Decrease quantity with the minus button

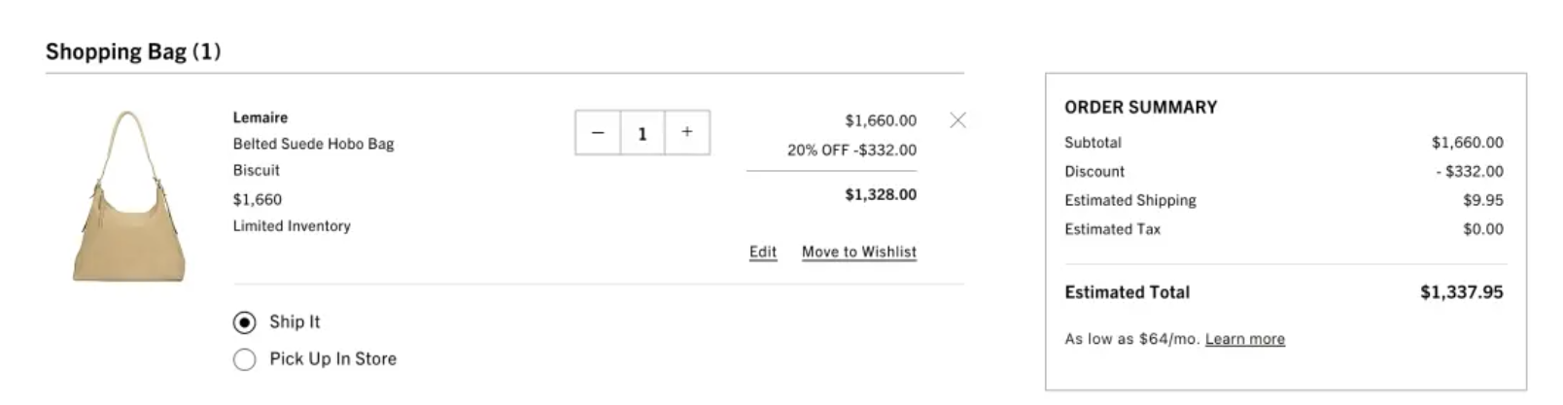click(598, 132)
